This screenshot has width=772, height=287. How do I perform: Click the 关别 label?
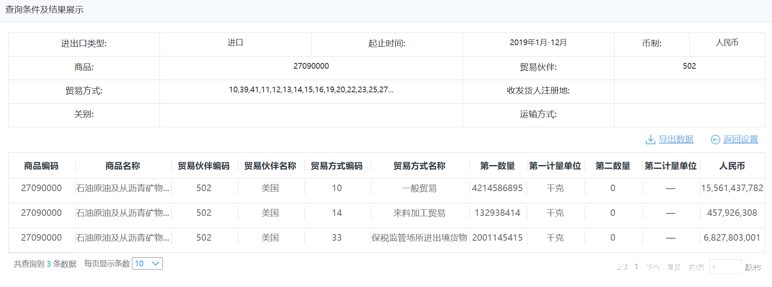(84, 114)
